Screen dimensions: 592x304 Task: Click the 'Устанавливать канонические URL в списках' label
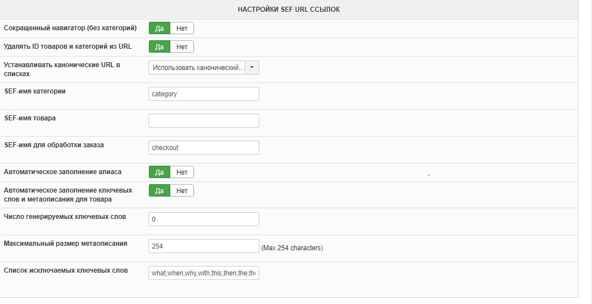[x=62, y=69]
